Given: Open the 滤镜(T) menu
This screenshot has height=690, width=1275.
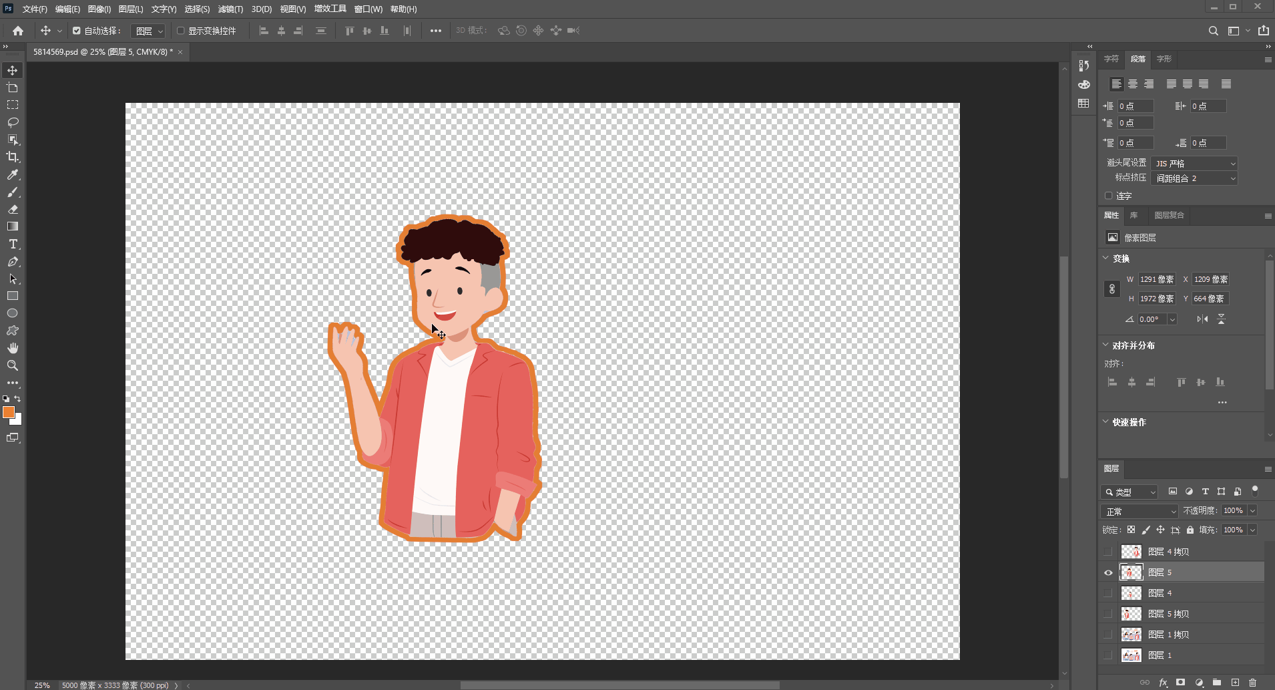Looking at the screenshot, I should 230,9.
